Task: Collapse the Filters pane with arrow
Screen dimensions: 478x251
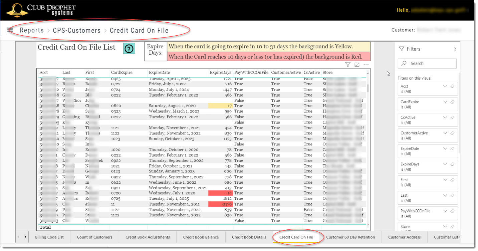Action: [x=455, y=49]
